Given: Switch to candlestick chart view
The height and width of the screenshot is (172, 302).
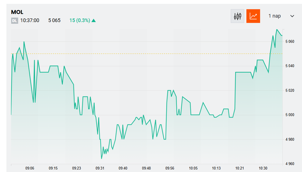Looking at the screenshot, I should 237,16.
